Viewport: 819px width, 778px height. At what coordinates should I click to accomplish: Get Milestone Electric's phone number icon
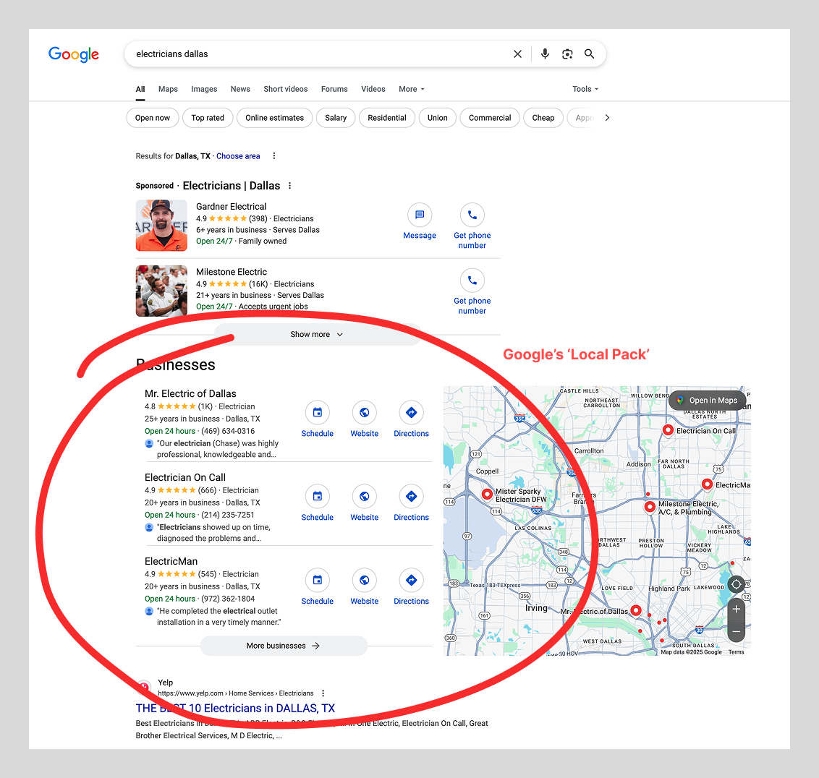(x=472, y=281)
